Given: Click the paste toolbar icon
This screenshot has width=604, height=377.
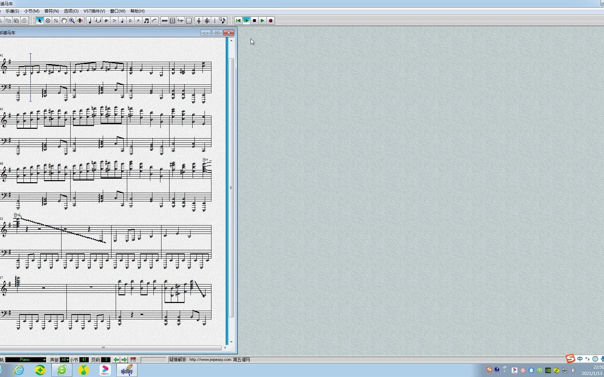Looking at the screenshot, I should [x=16, y=21].
